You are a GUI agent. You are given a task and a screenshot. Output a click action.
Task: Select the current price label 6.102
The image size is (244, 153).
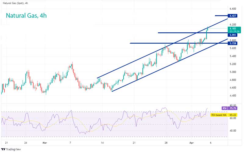tap(233, 28)
